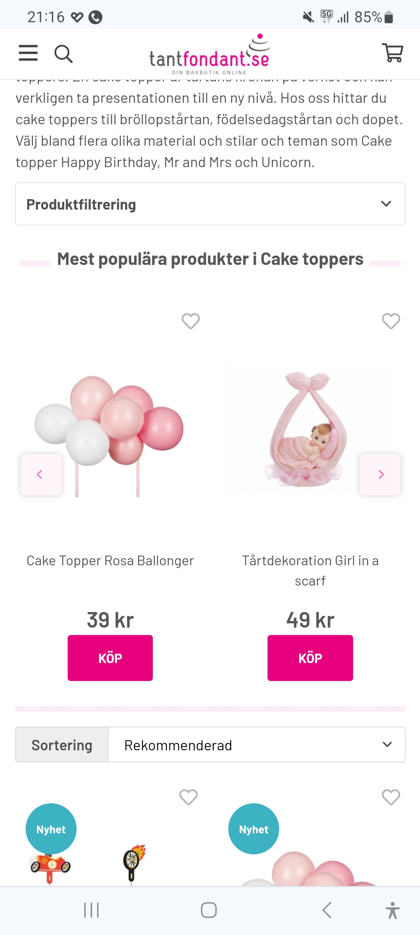Viewport: 420px width, 935px height.
Task: Expand the Produktfiltrering panel
Action: (x=210, y=204)
